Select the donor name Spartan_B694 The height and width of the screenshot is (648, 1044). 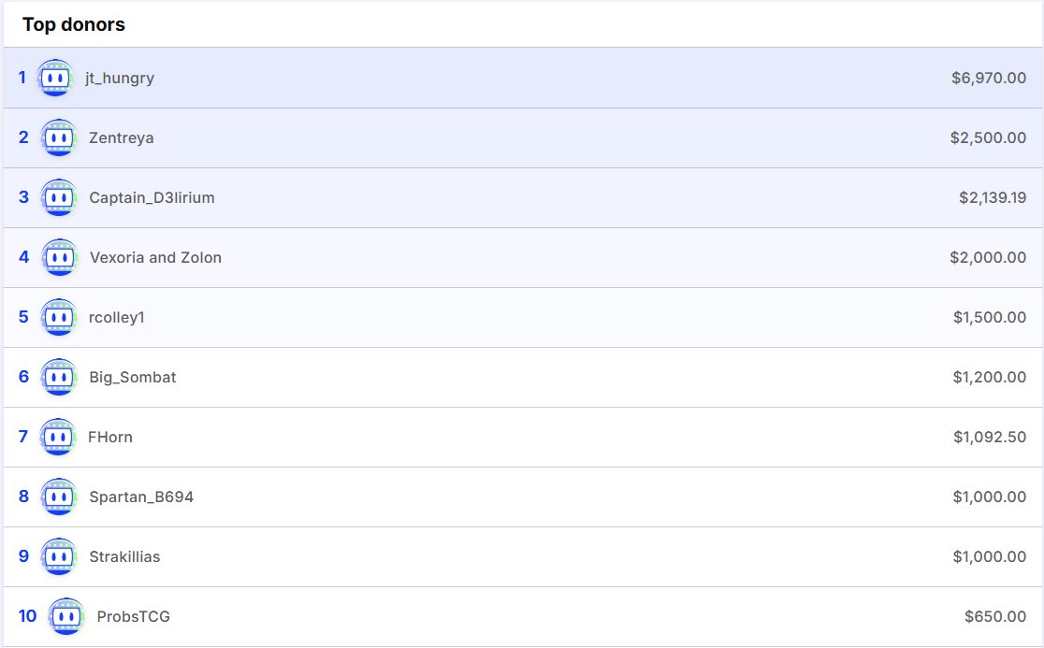pos(141,497)
